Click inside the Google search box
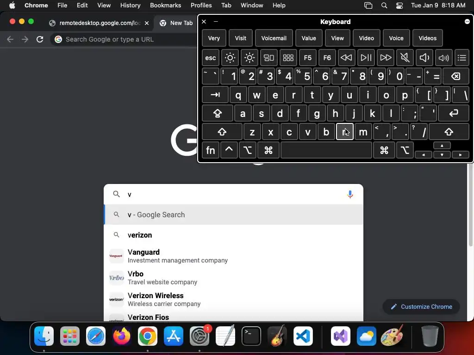 [233, 194]
